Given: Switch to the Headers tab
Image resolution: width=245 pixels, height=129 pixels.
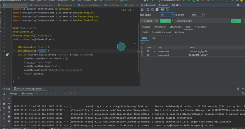Looking at the screenshot, I should 146,27.
